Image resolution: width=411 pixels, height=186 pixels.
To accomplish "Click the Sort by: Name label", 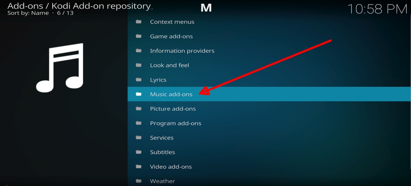I will coord(28,13).
